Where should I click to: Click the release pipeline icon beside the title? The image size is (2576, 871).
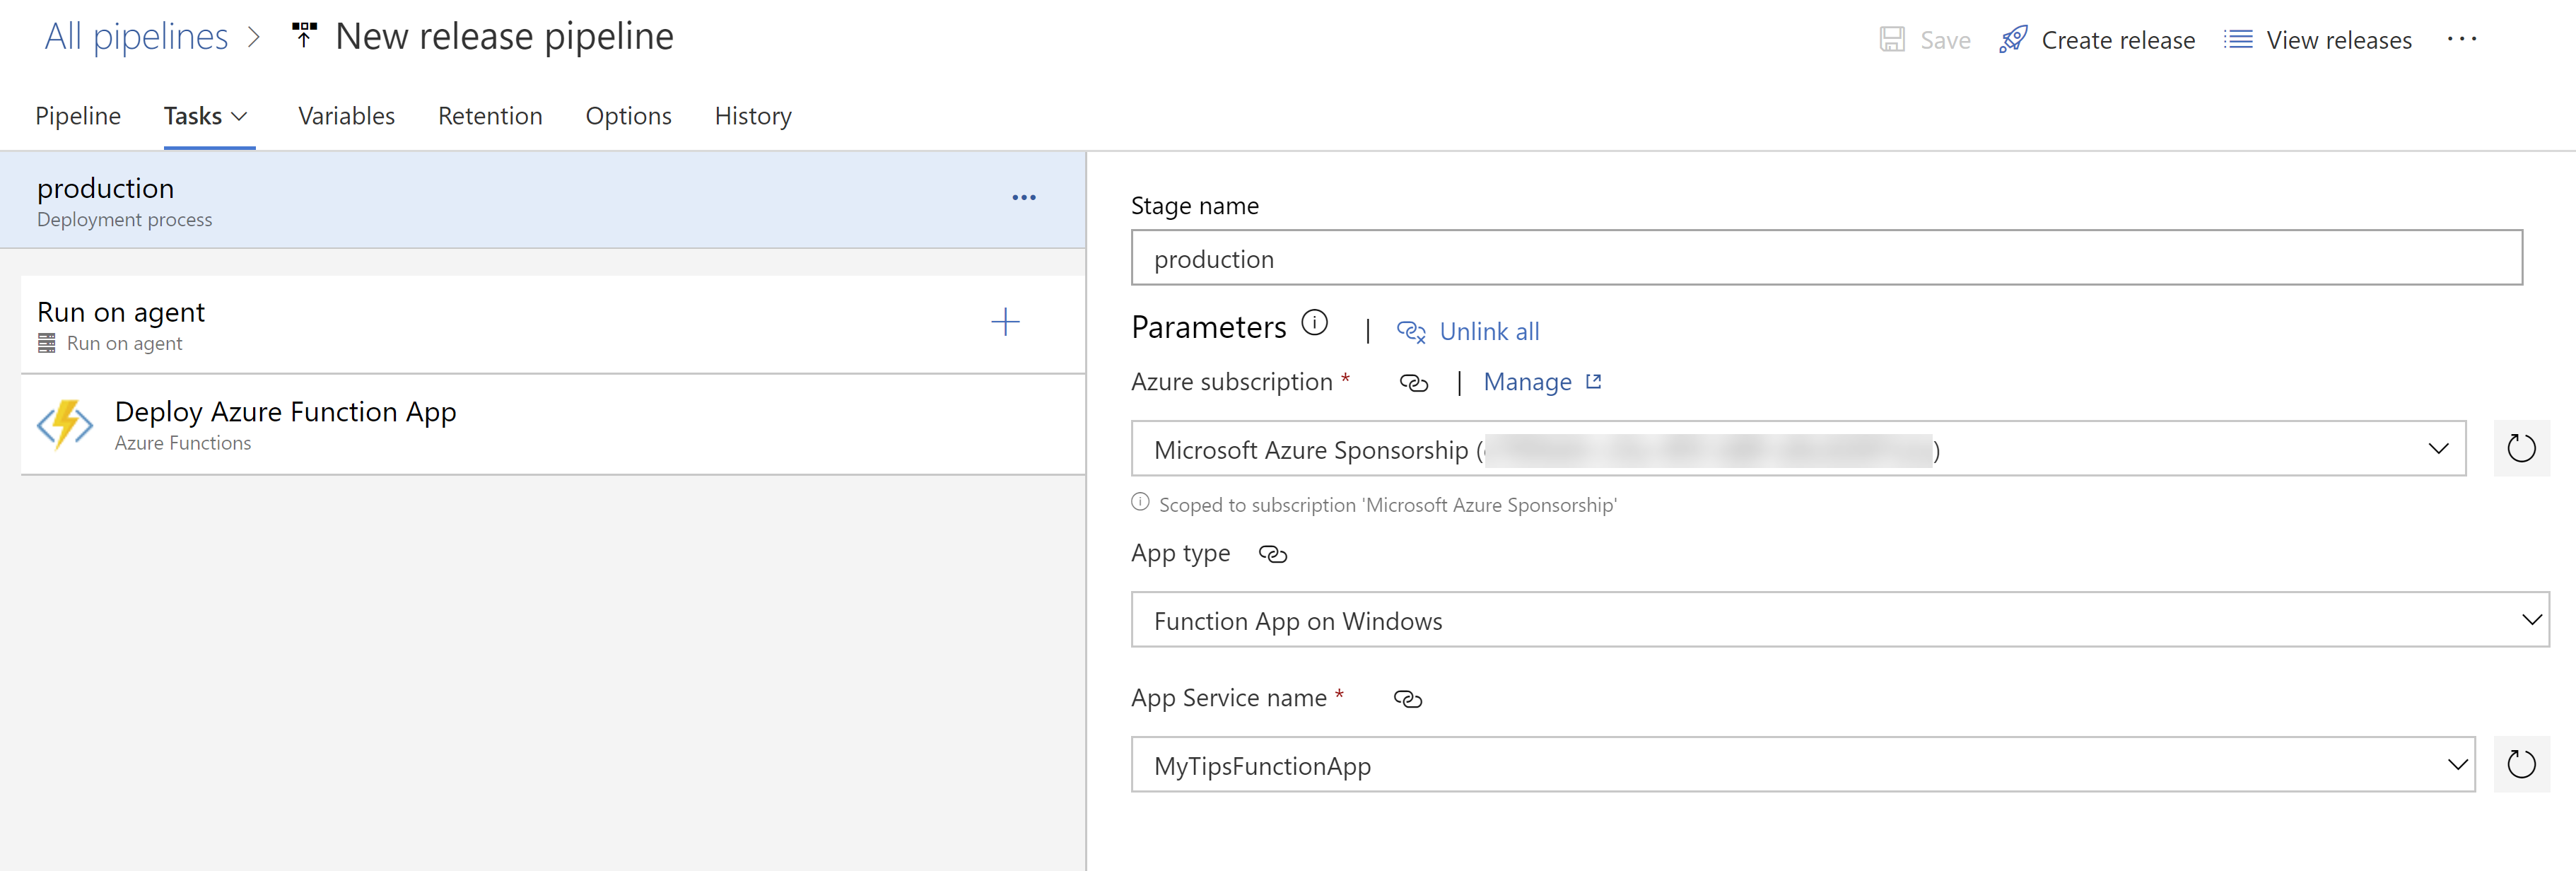pos(304,36)
